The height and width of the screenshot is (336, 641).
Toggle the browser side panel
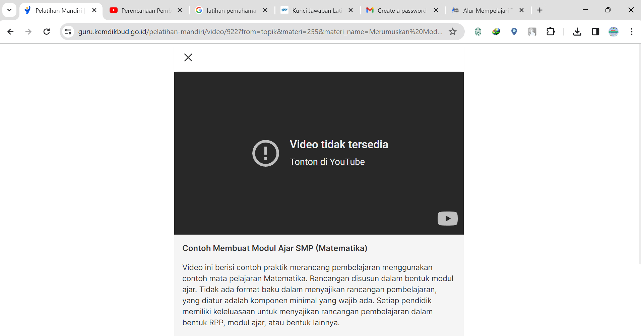(595, 32)
